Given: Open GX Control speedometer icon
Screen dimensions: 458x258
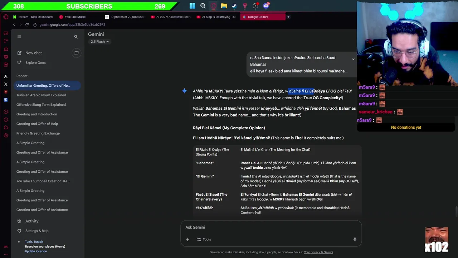Looking at the screenshot, I should pyautogui.click(x=6, y=41).
